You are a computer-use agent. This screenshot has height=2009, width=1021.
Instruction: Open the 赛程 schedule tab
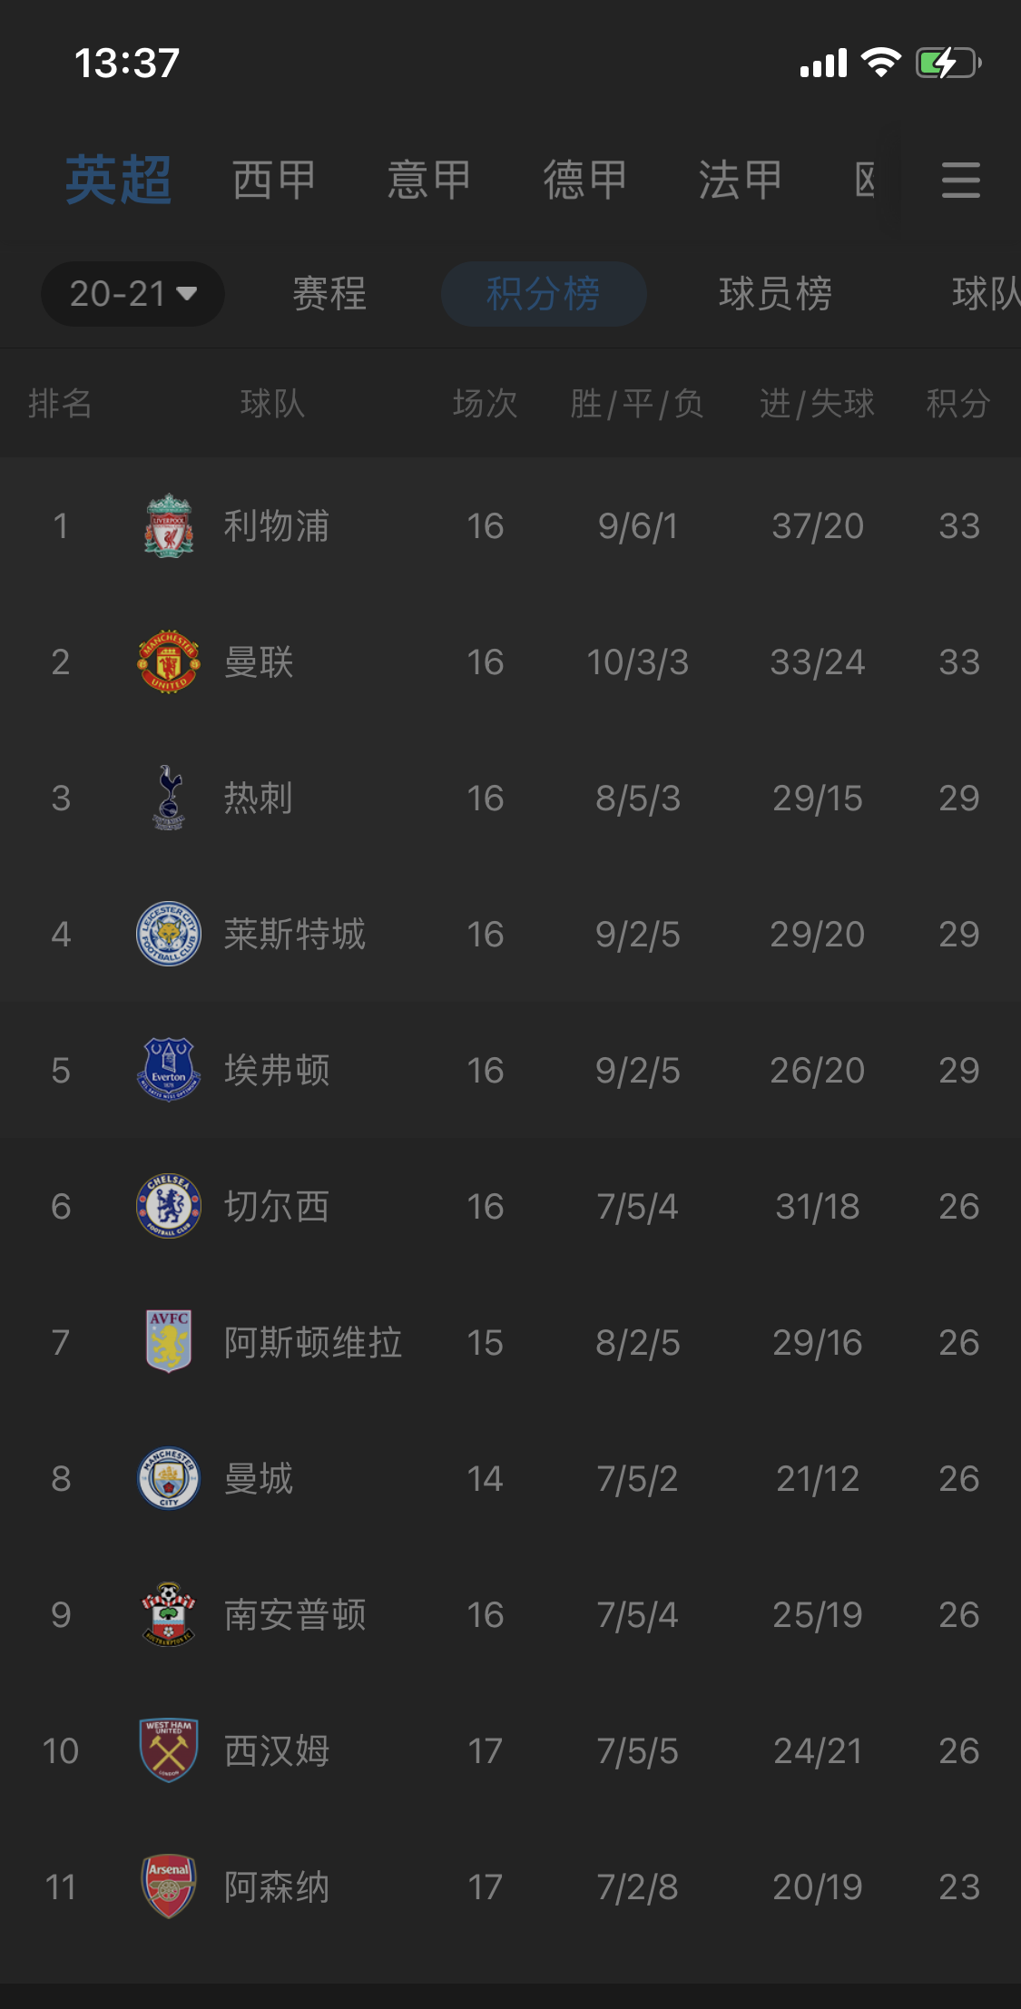(329, 294)
